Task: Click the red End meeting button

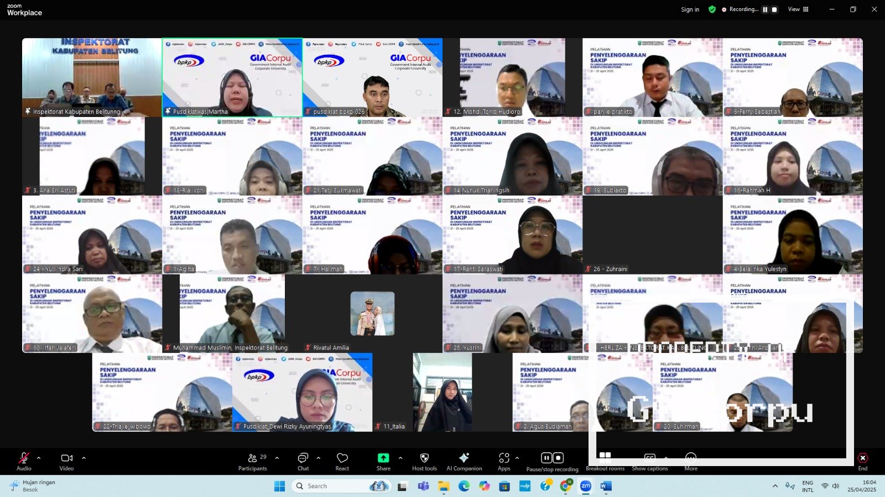Action: 862,458
